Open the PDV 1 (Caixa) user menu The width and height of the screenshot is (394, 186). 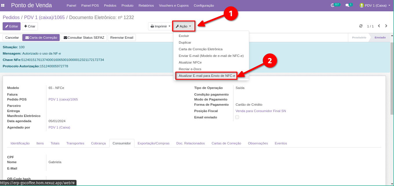pos(375,5)
